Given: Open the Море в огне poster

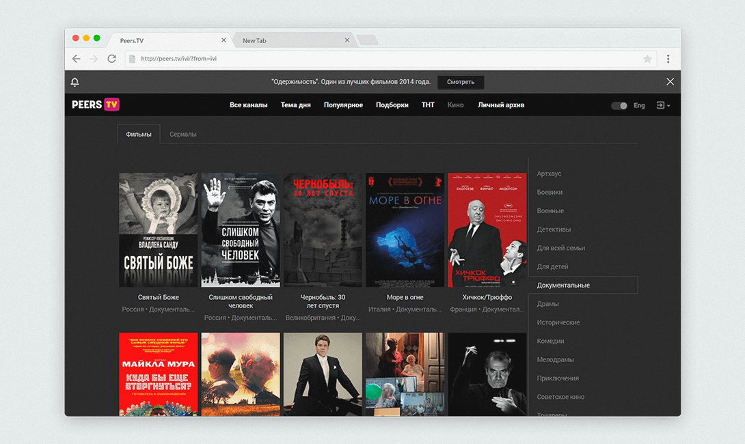Looking at the screenshot, I should point(405,230).
